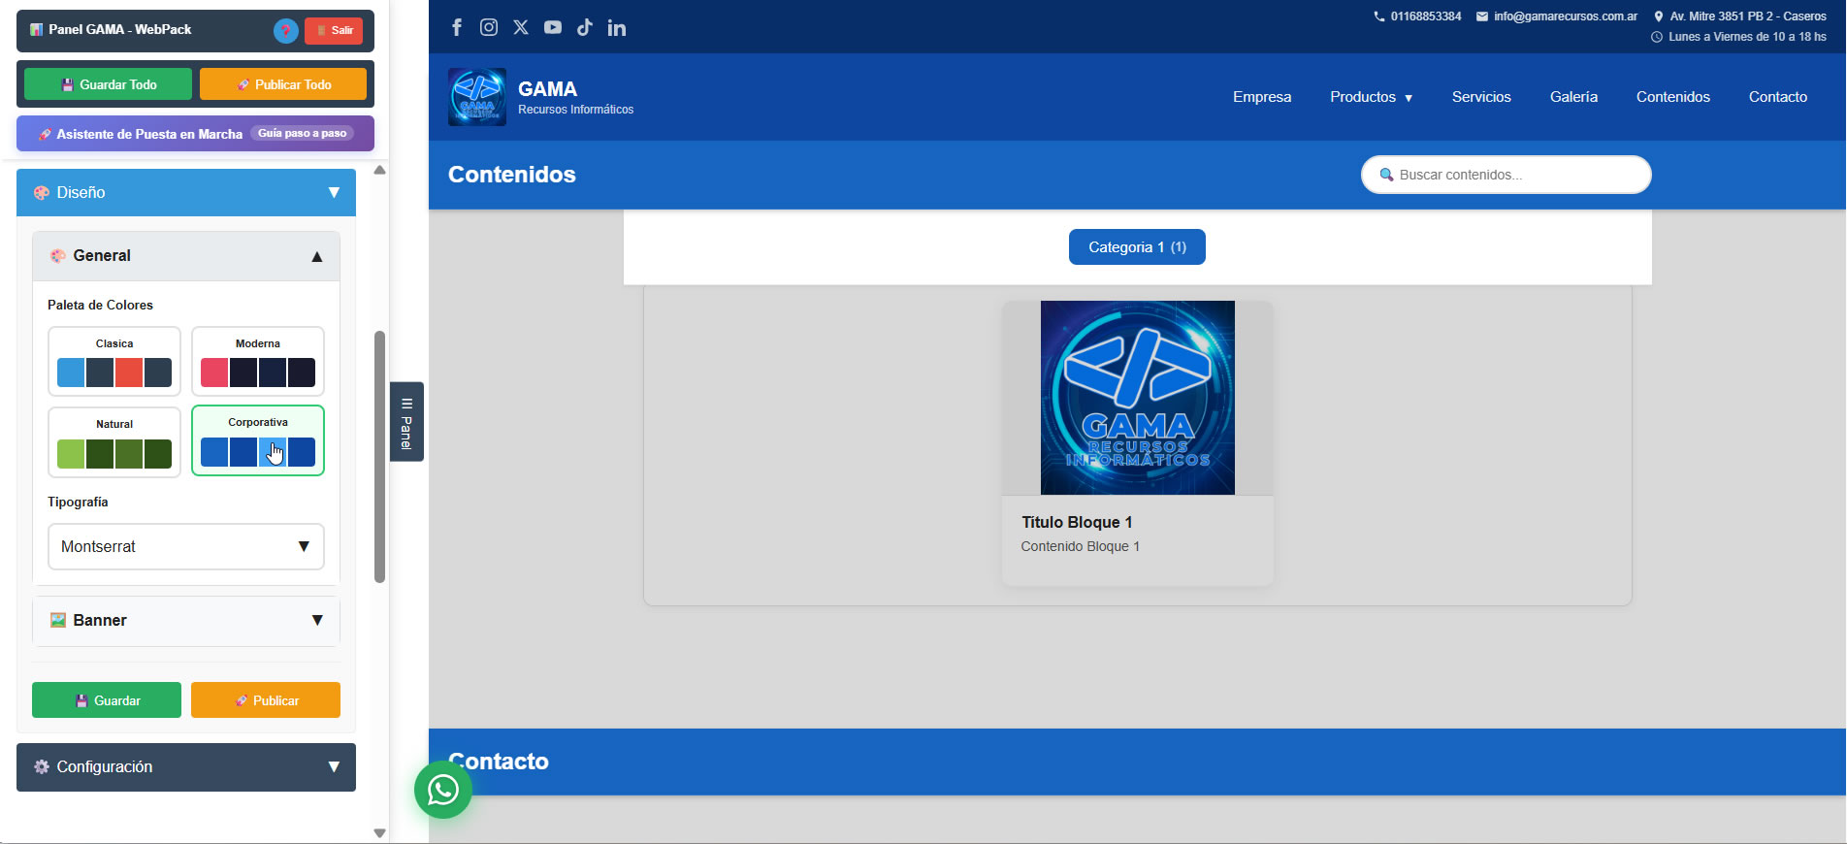Select the Clasica color palette
The width and height of the screenshot is (1847, 844).
114,361
